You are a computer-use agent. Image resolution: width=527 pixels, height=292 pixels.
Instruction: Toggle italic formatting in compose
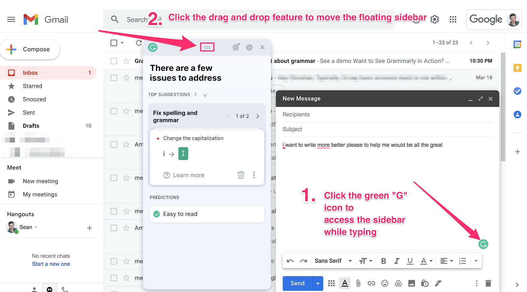tap(397, 261)
